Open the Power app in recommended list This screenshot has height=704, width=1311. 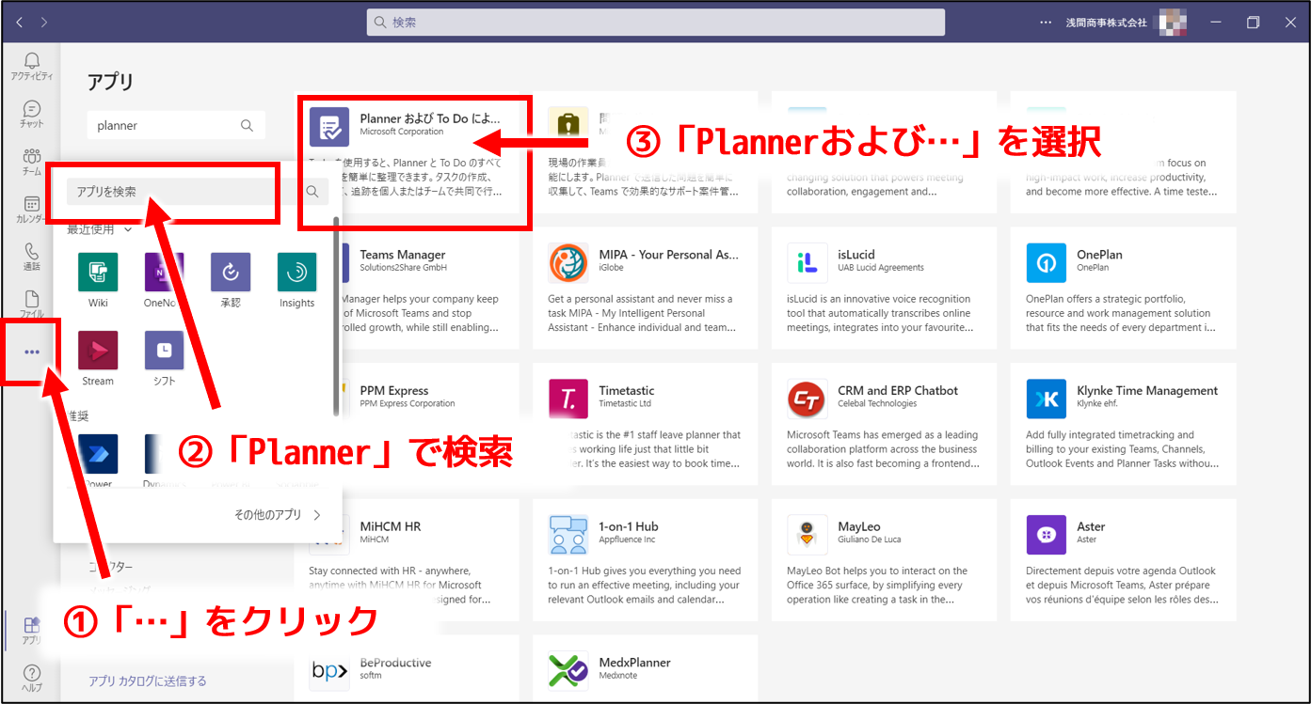click(98, 461)
